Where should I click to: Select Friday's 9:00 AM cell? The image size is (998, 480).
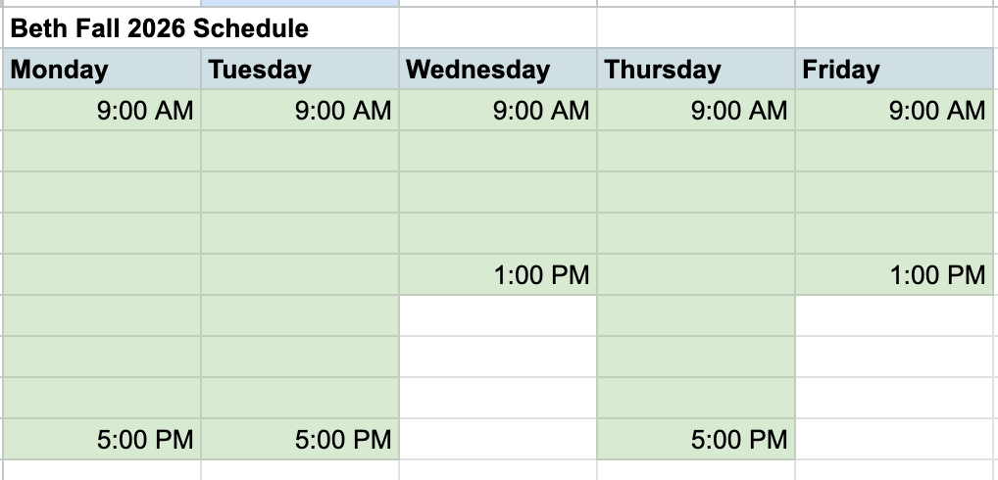[x=894, y=110]
